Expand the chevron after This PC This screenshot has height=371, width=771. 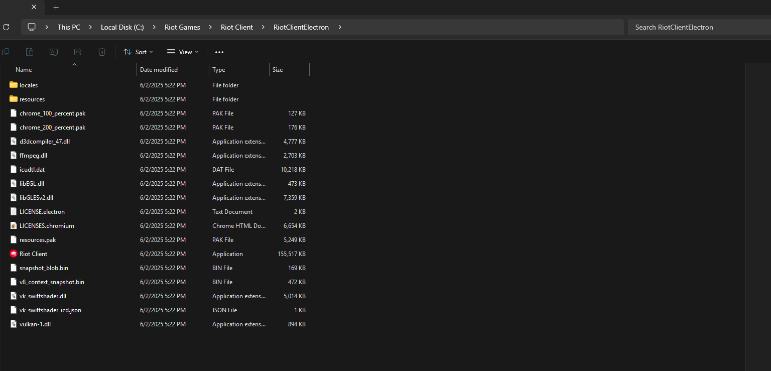[x=91, y=27]
